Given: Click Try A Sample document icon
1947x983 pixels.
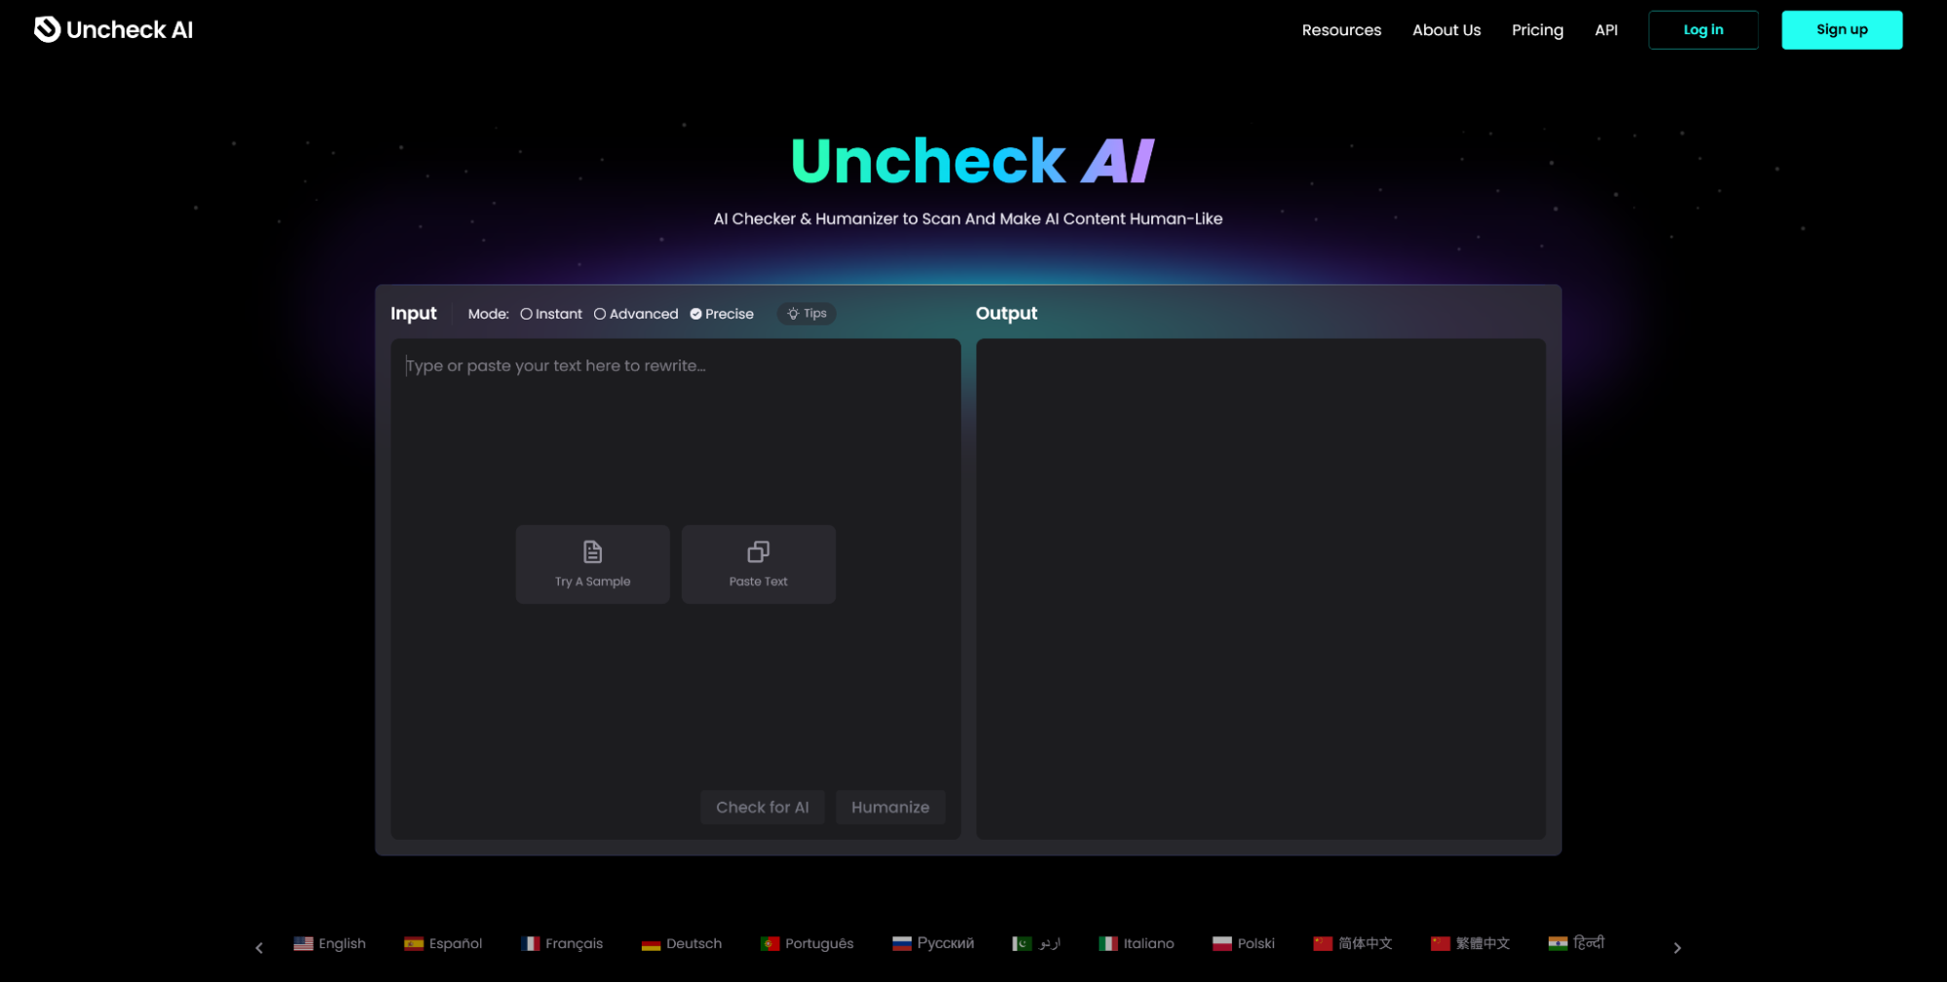Looking at the screenshot, I should pyautogui.click(x=592, y=552).
